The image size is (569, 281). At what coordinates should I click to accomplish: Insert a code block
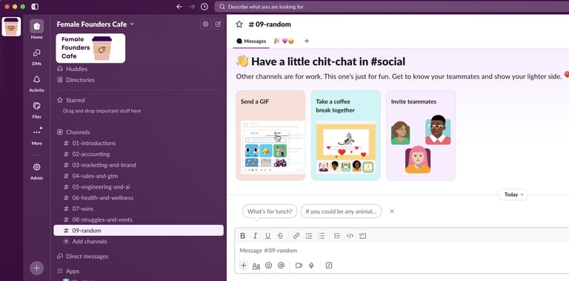362,236
